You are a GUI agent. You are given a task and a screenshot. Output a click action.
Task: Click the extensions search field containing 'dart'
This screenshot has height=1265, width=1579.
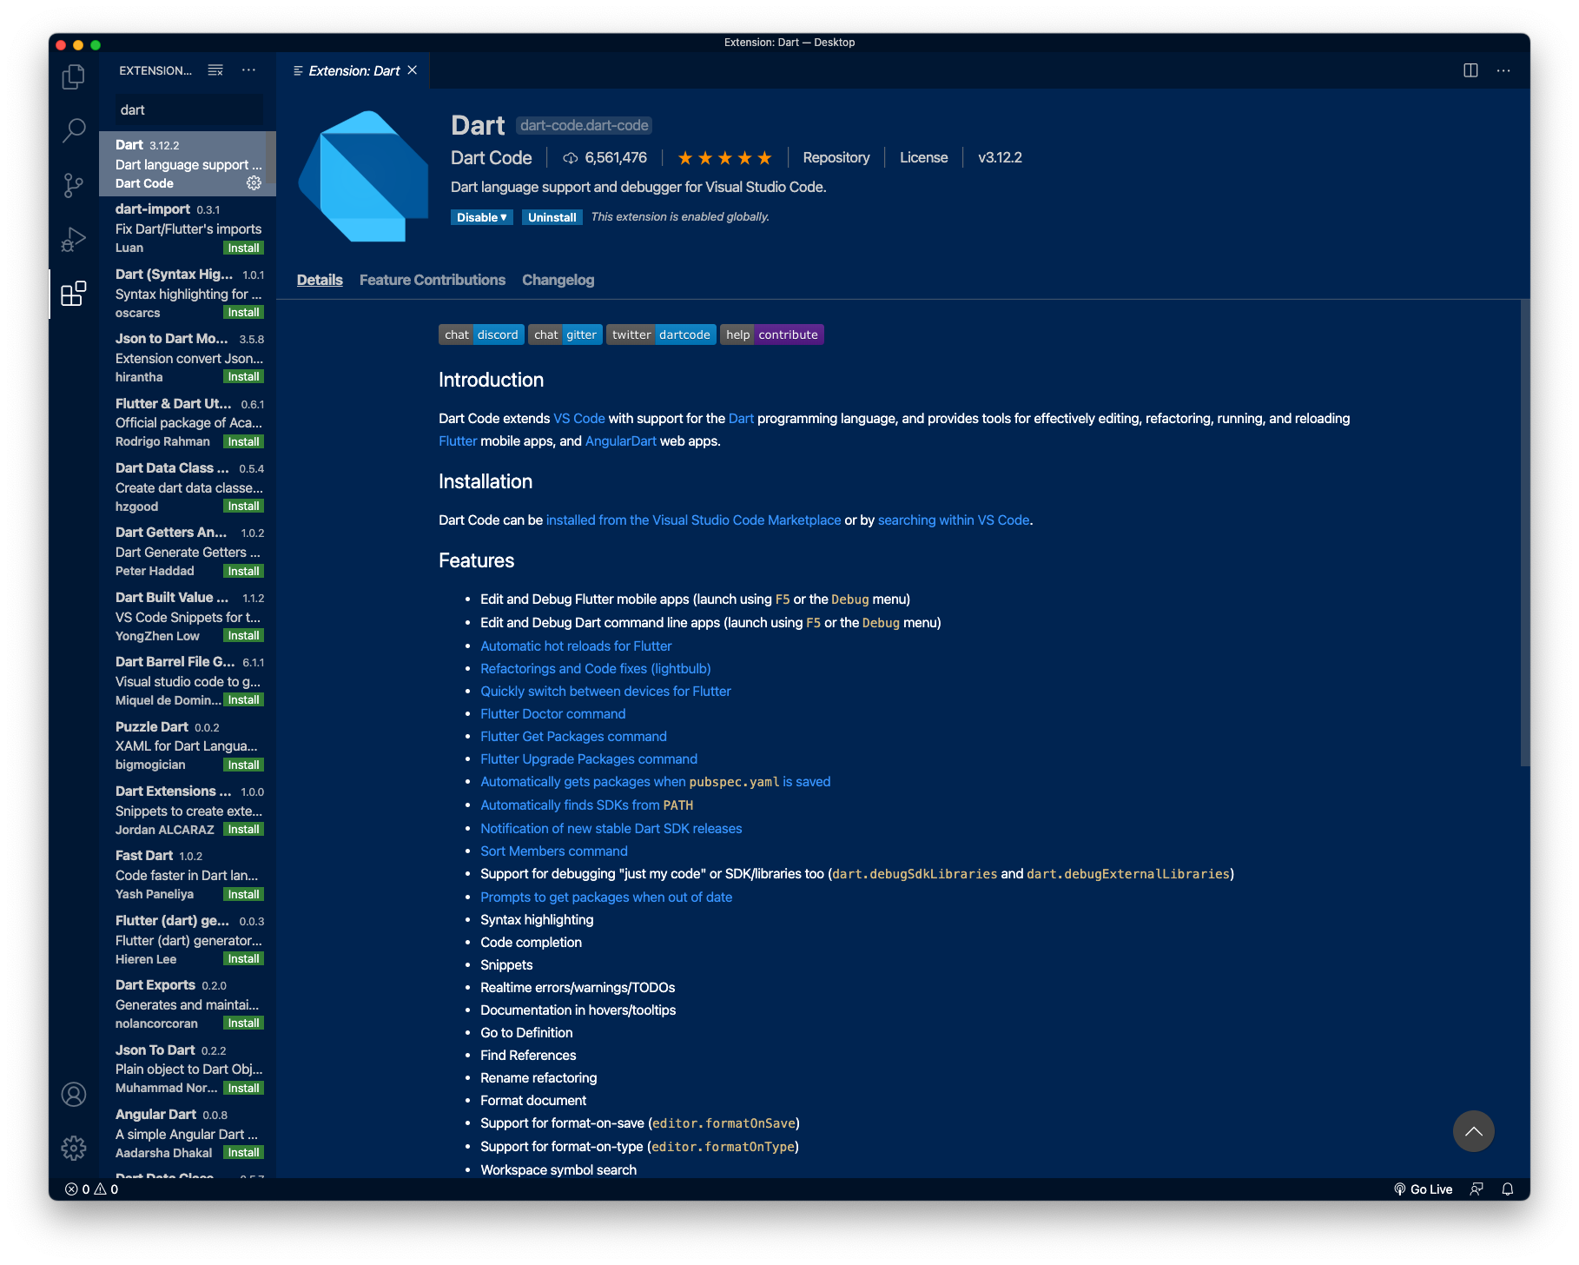click(188, 110)
